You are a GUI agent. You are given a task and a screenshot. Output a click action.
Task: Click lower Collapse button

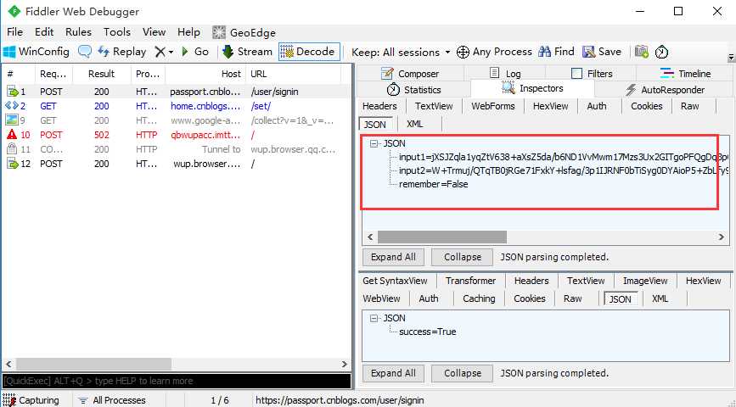(463, 373)
